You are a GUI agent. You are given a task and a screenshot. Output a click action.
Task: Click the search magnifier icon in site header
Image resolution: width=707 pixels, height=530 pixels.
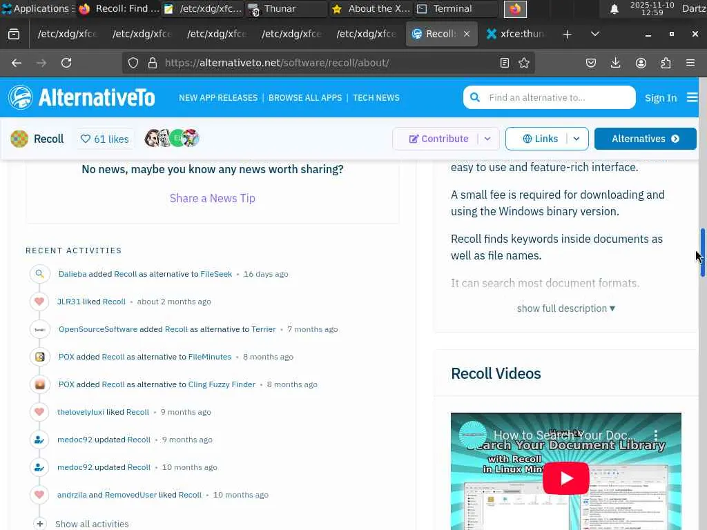pos(475,97)
